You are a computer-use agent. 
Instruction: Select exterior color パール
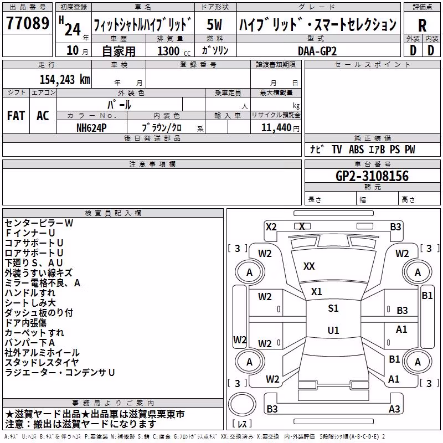coord(119,105)
